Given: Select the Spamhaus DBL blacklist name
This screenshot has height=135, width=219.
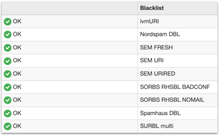Looking at the screenshot, I should point(160,113).
